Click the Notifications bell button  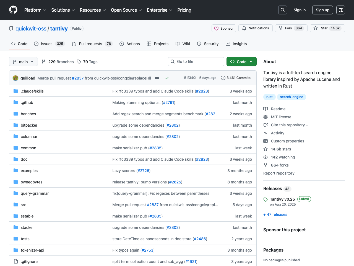point(255,28)
